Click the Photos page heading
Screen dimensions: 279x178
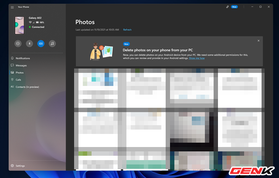point(85,22)
